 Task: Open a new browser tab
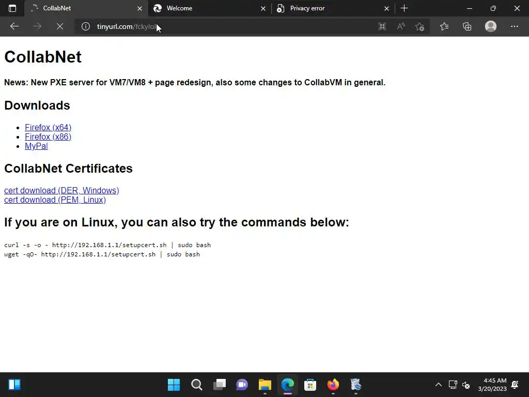(x=404, y=8)
